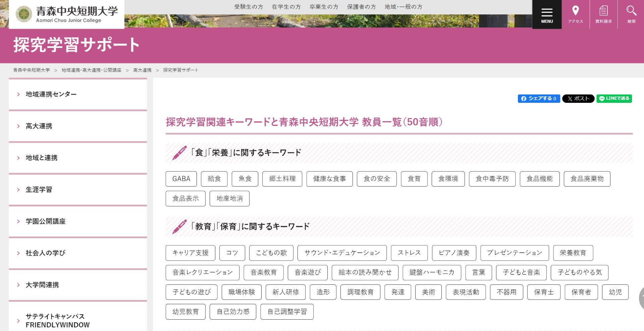Screen dimensions: 644x331
Task: Select the 地産地消 keyword tag
Action: 229,199
